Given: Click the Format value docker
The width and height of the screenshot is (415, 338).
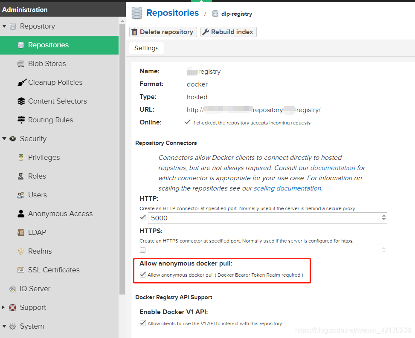Looking at the screenshot, I should click(197, 84).
